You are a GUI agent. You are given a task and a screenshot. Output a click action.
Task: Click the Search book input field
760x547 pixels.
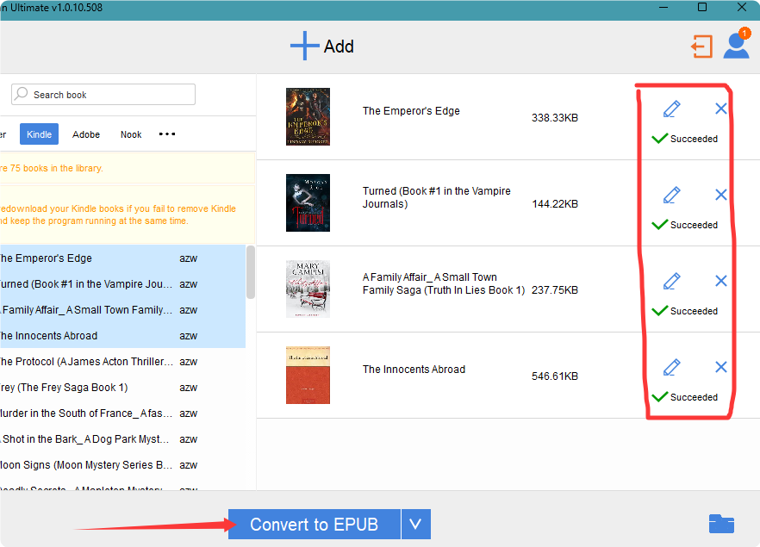click(x=103, y=94)
